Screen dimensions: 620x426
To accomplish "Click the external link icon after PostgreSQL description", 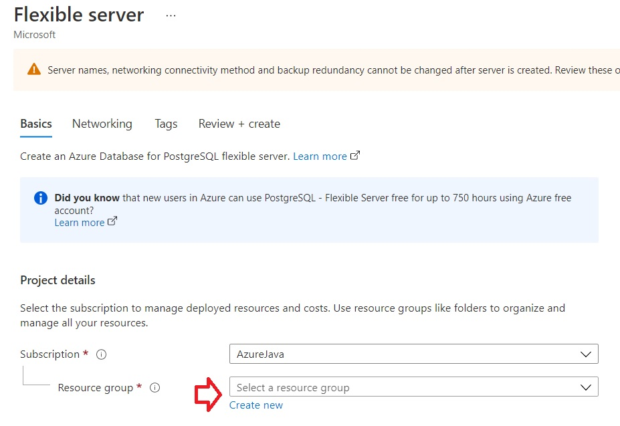I will 355,155.
